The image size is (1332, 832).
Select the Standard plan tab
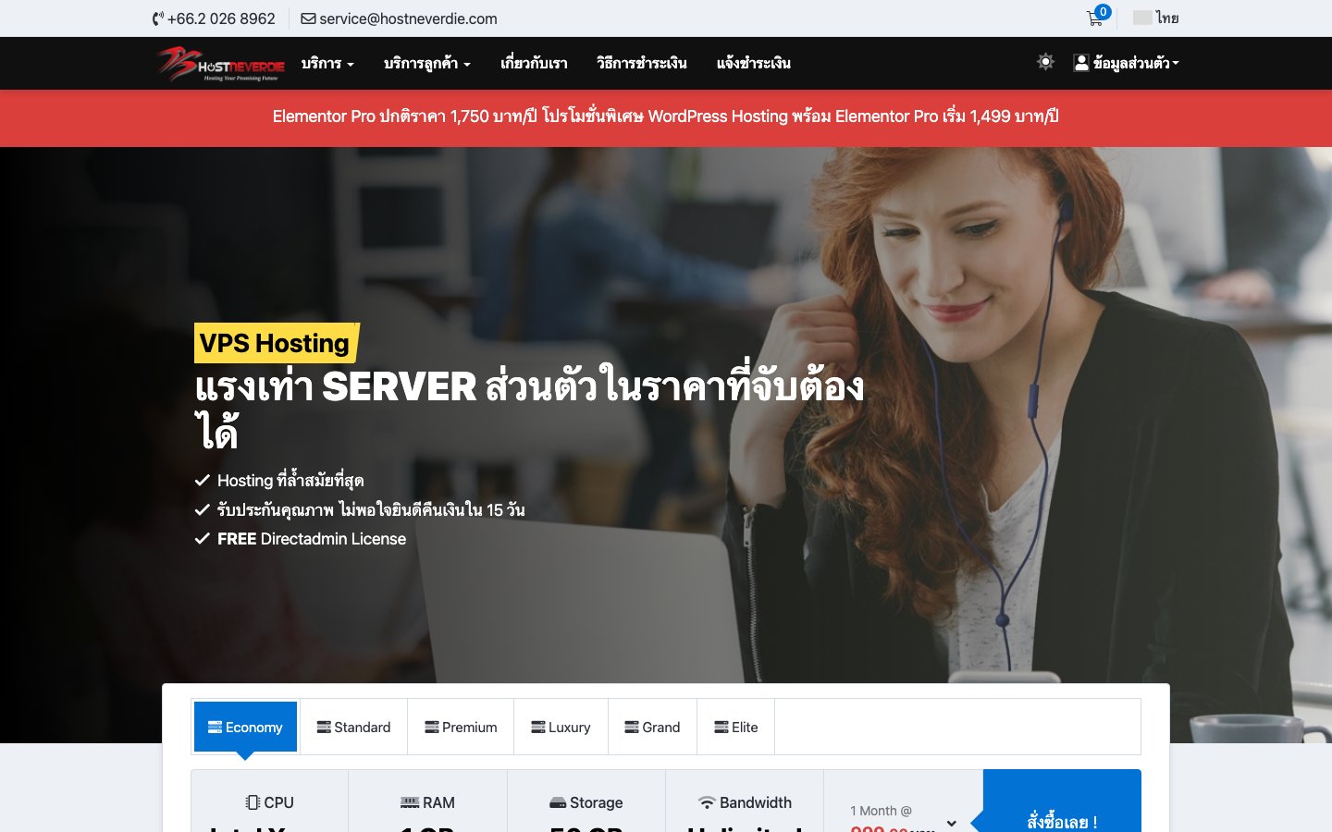(353, 727)
